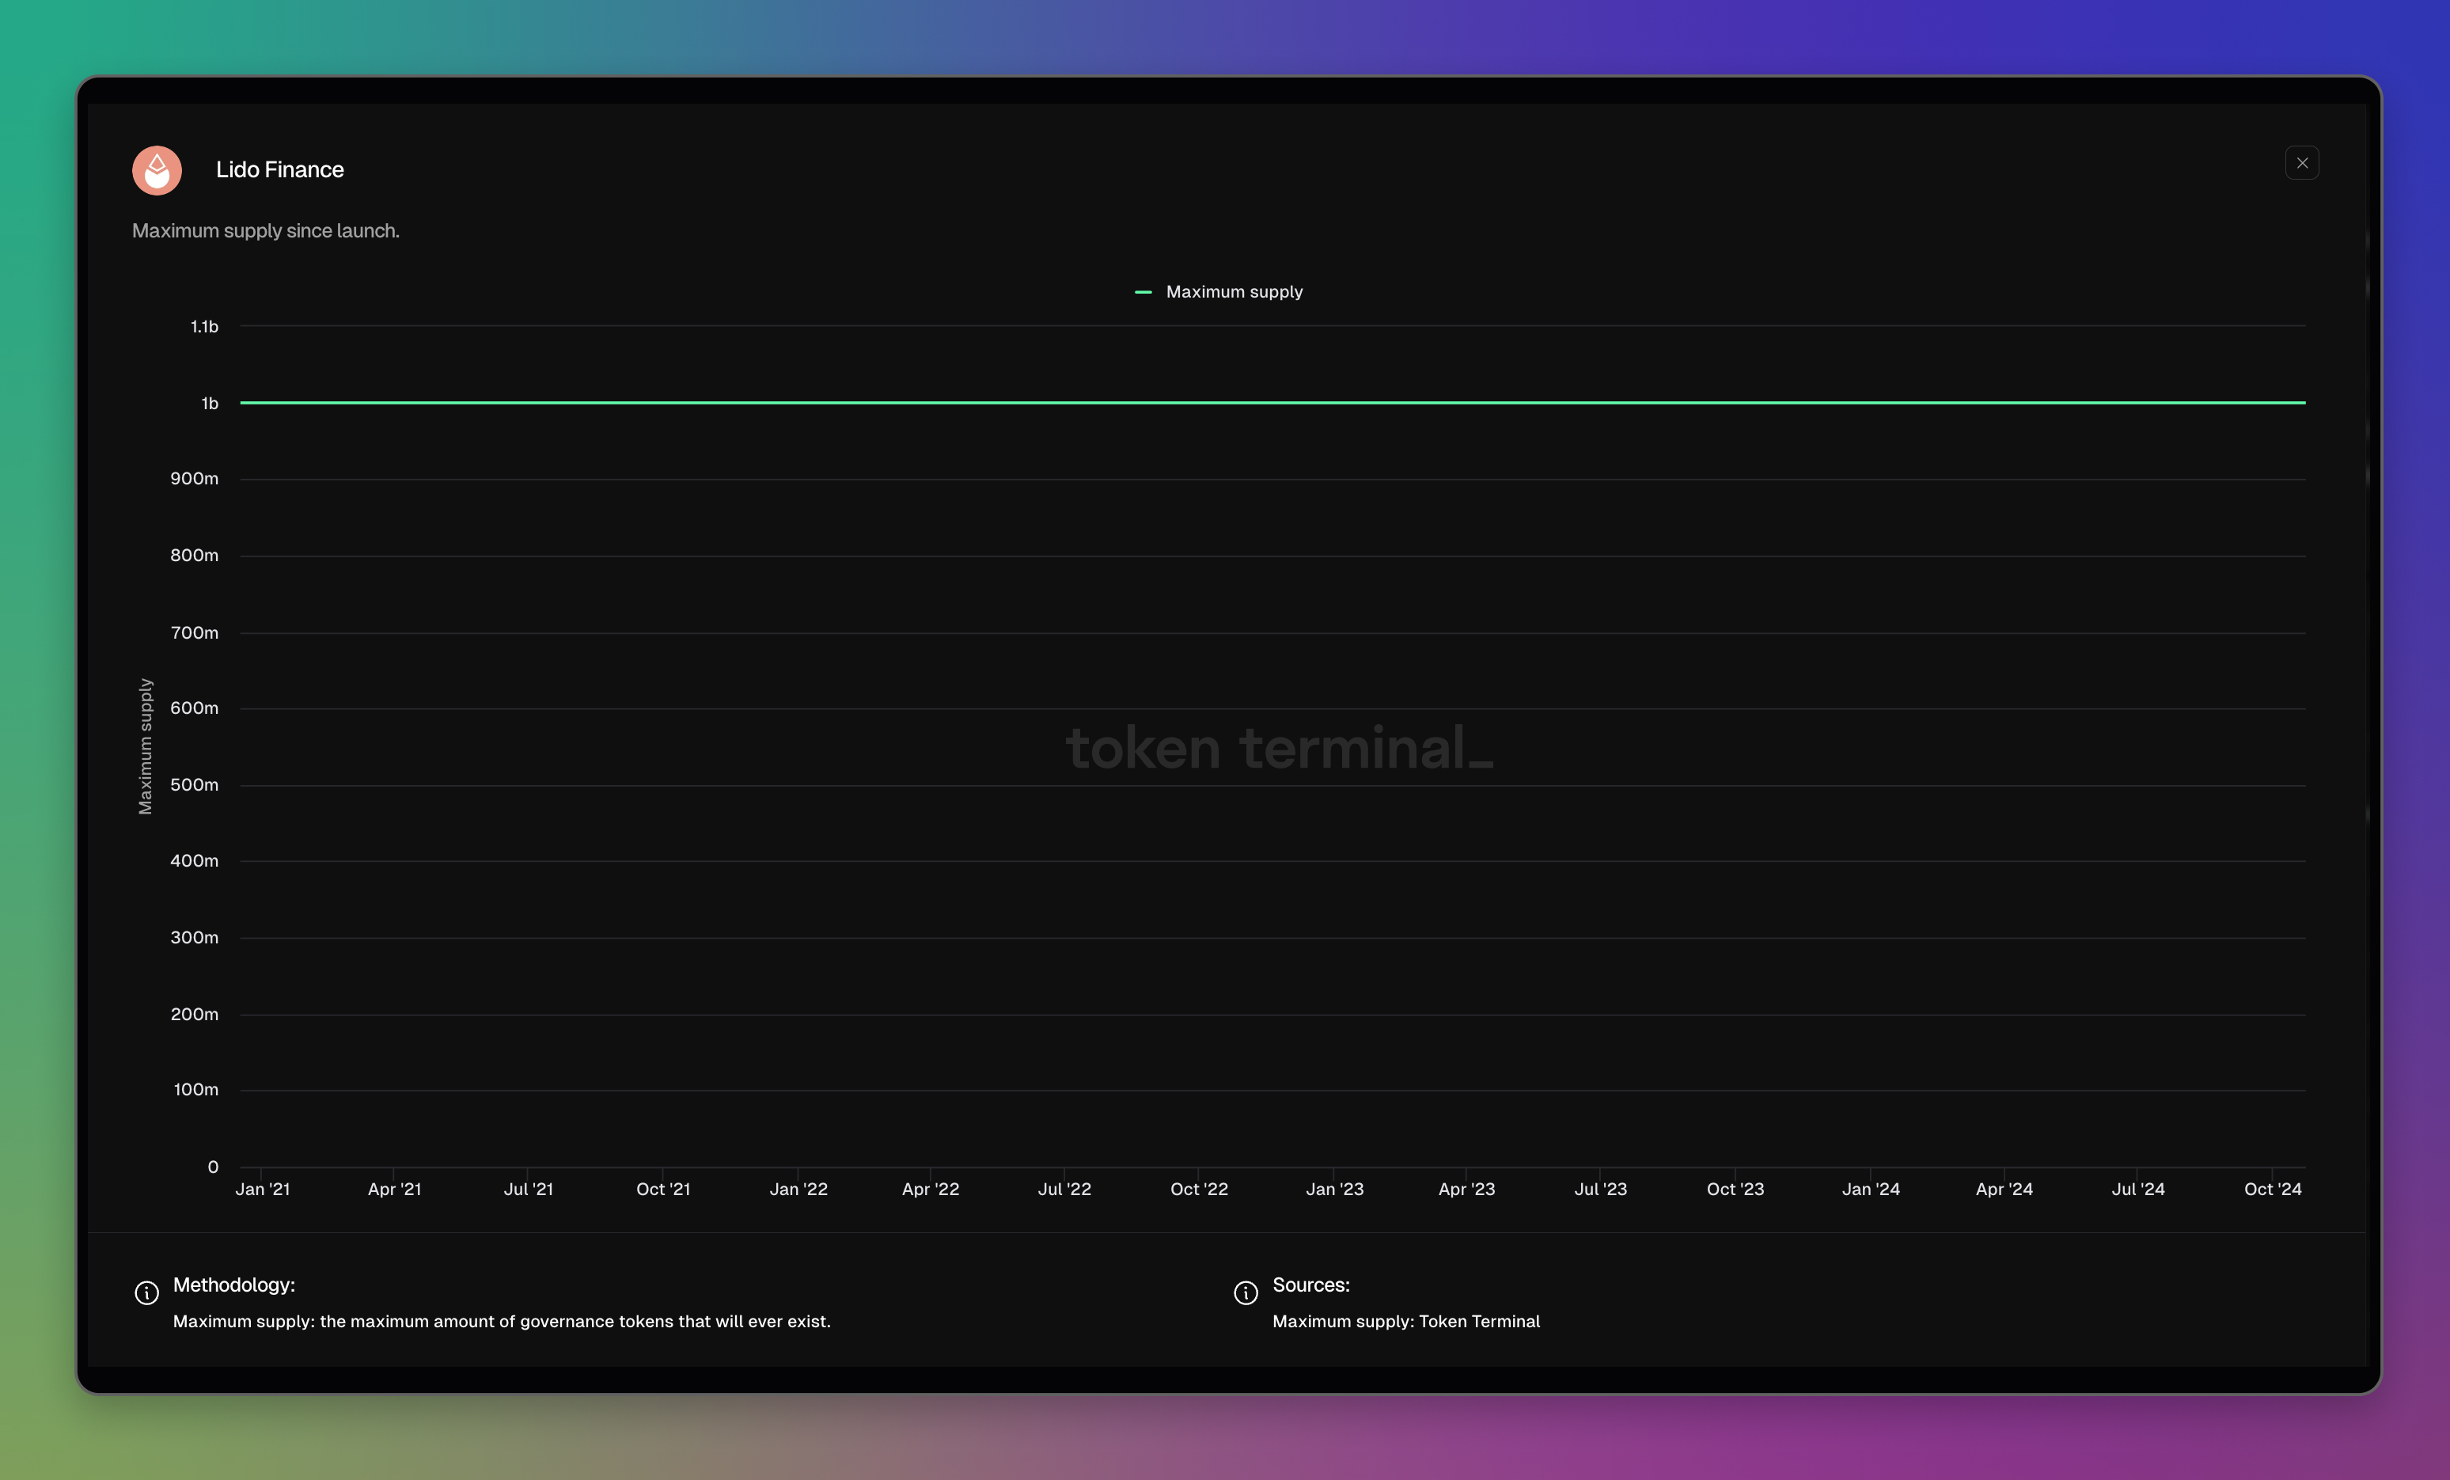Click the Jul '23 x-axis label
The image size is (2450, 1480).
point(1601,1189)
